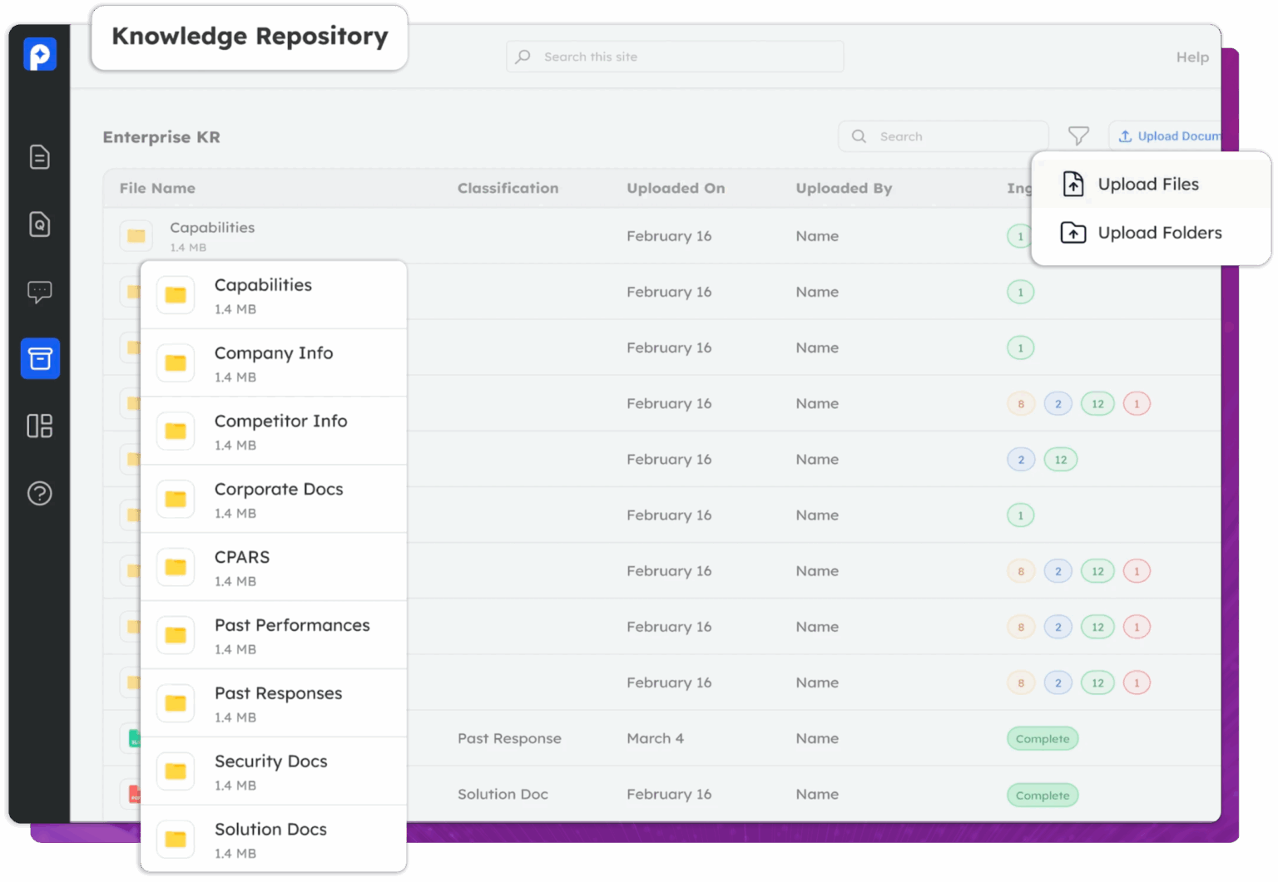This screenshot has width=1278, height=882.
Task: Choose Upload Files from the menu
Action: pyautogui.click(x=1149, y=184)
